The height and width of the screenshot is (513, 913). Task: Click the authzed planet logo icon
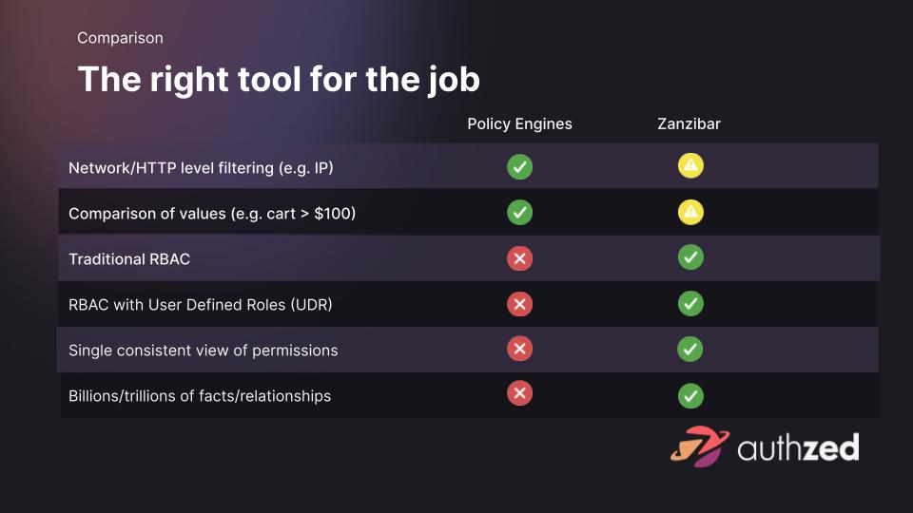pos(699,446)
